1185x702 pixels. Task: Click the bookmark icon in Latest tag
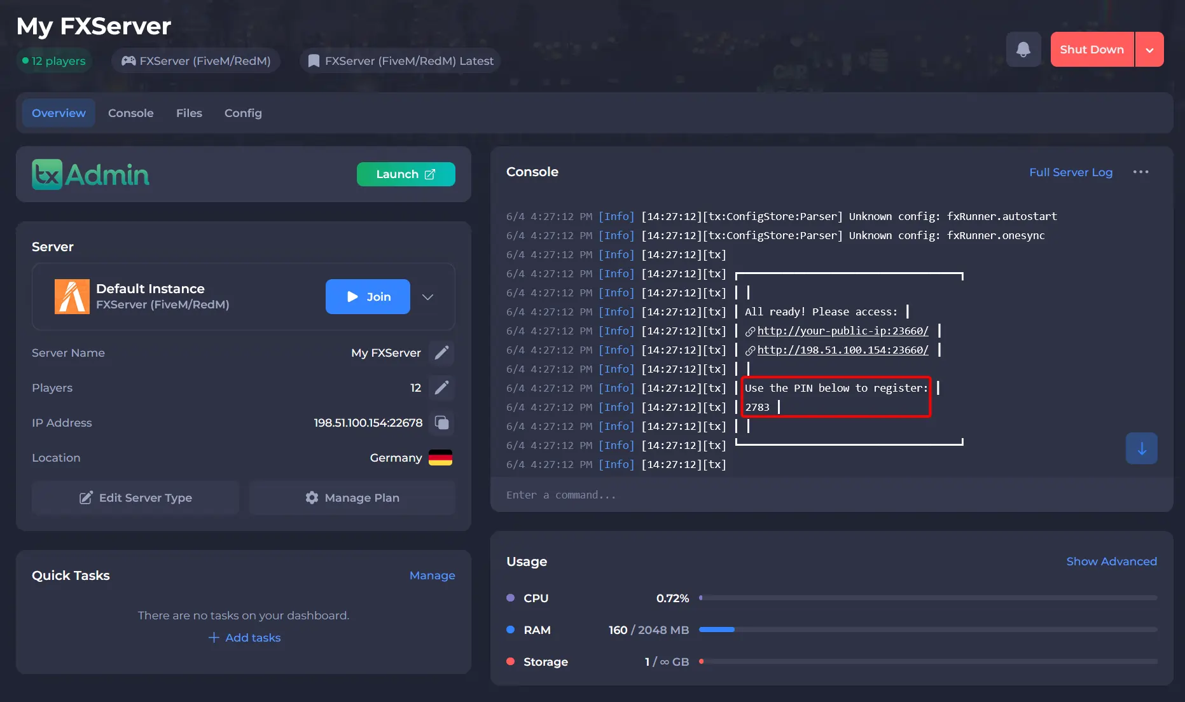click(x=314, y=60)
